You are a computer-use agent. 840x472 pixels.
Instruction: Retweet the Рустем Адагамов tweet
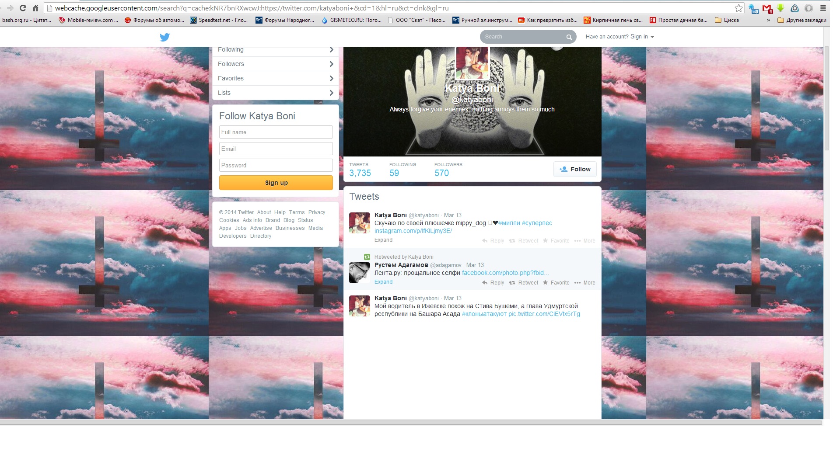point(524,283)
